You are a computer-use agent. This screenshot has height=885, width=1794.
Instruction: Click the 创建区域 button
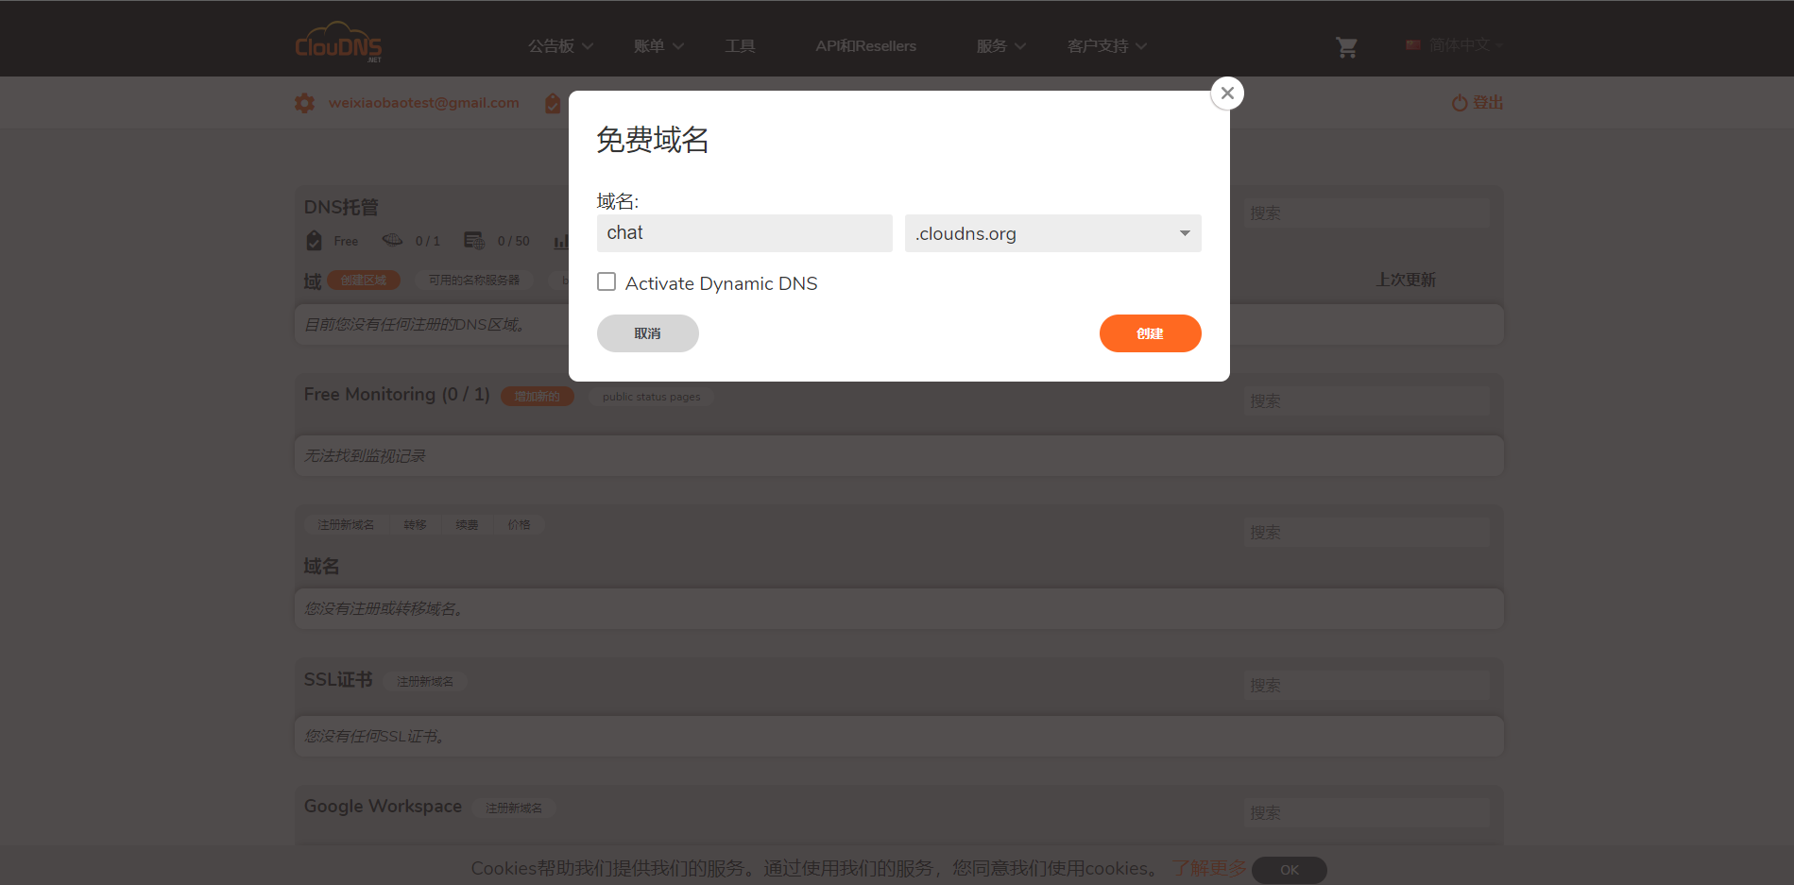(x=364, y=281)
